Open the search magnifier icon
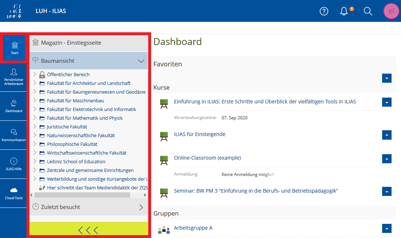 [368, 11]
